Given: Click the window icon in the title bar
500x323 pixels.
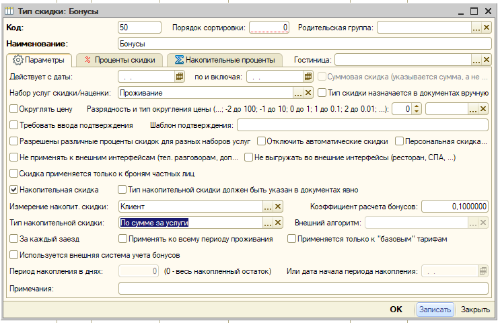Looking at the screenshot, I should [x=9, y=11].
